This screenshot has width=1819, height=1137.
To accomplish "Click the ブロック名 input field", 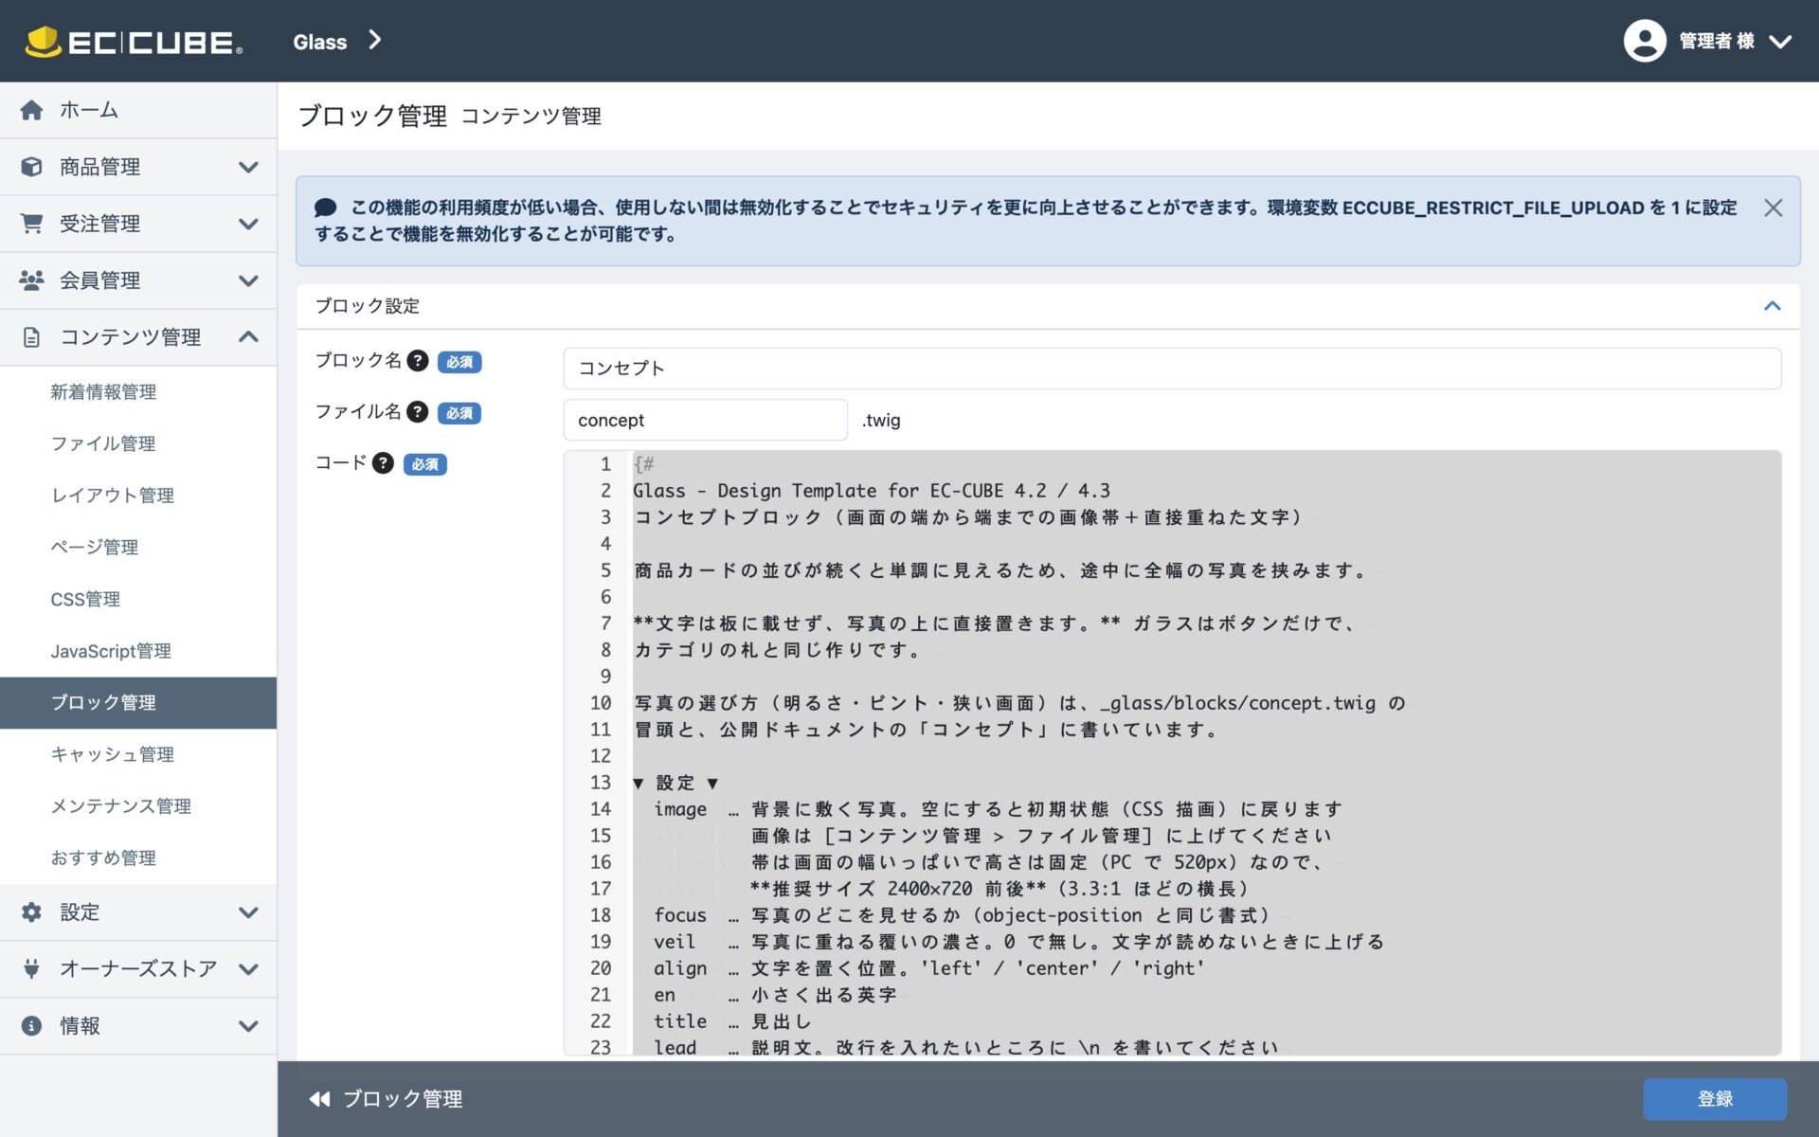I will point(1172,369).
